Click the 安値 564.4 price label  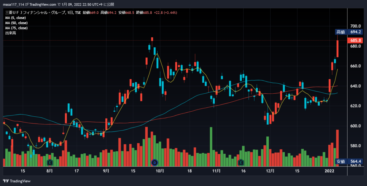coord(348,161)
